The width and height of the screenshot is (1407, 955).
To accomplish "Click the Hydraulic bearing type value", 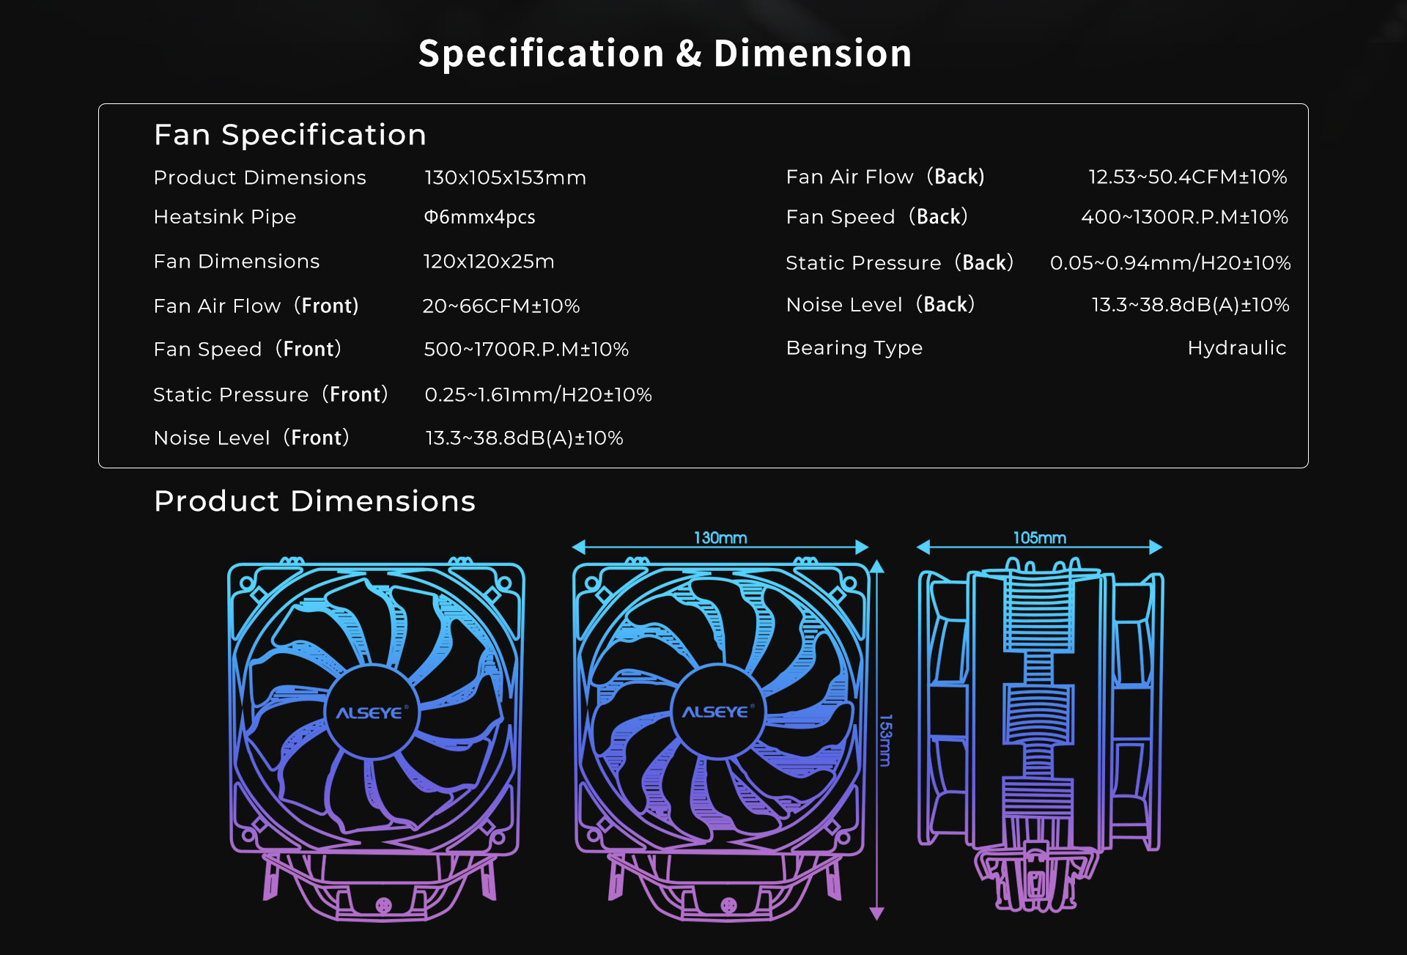I will [x=1236, y=348].
